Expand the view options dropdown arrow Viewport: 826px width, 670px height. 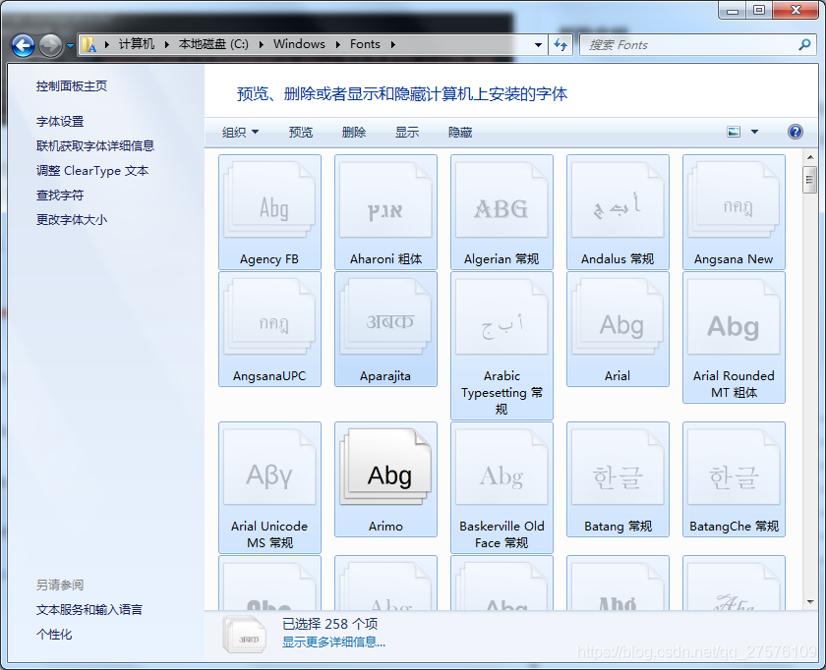click(x=754, y=132)
